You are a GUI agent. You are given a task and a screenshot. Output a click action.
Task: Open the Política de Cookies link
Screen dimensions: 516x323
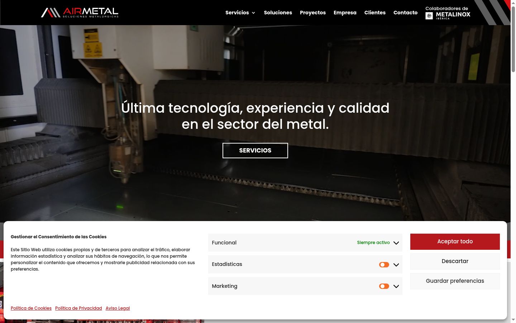click(31, 308)
